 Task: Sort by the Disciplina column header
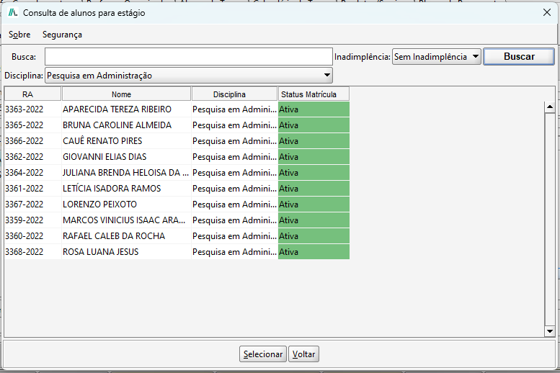[234, 94]
